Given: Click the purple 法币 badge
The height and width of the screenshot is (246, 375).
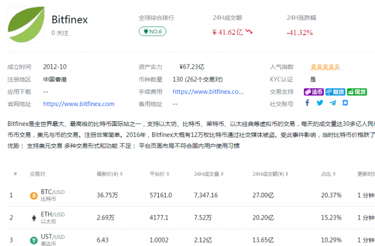Looking at the screenshot, I should coord(313,91).
